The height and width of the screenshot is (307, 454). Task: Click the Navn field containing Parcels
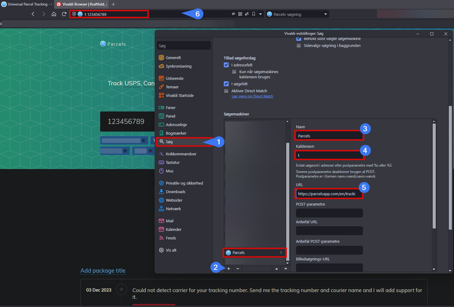(329, 136)
